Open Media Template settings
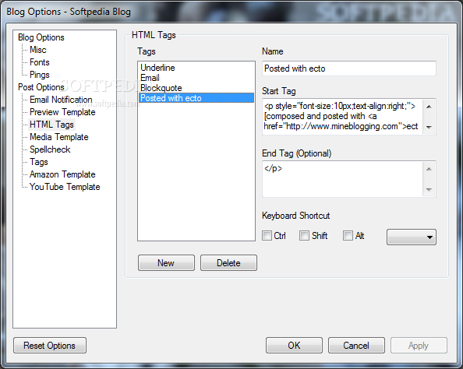463x369 pixels. 58,137
